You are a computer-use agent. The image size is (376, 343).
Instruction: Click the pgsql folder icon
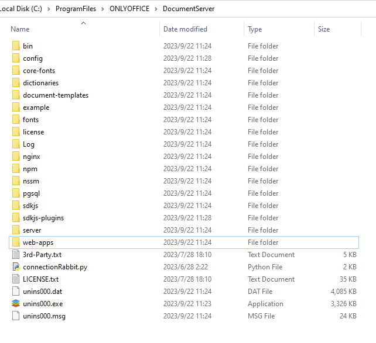coord(16,193)
